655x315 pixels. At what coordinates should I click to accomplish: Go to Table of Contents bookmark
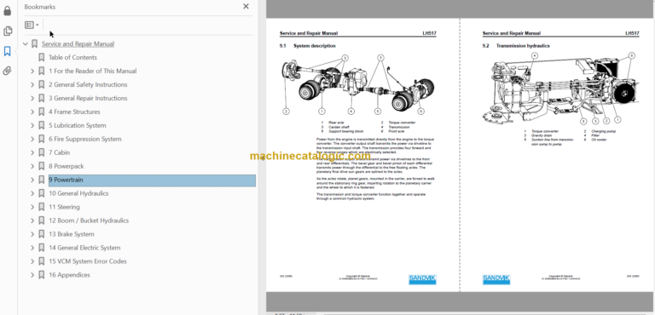(x=72, y=58)
